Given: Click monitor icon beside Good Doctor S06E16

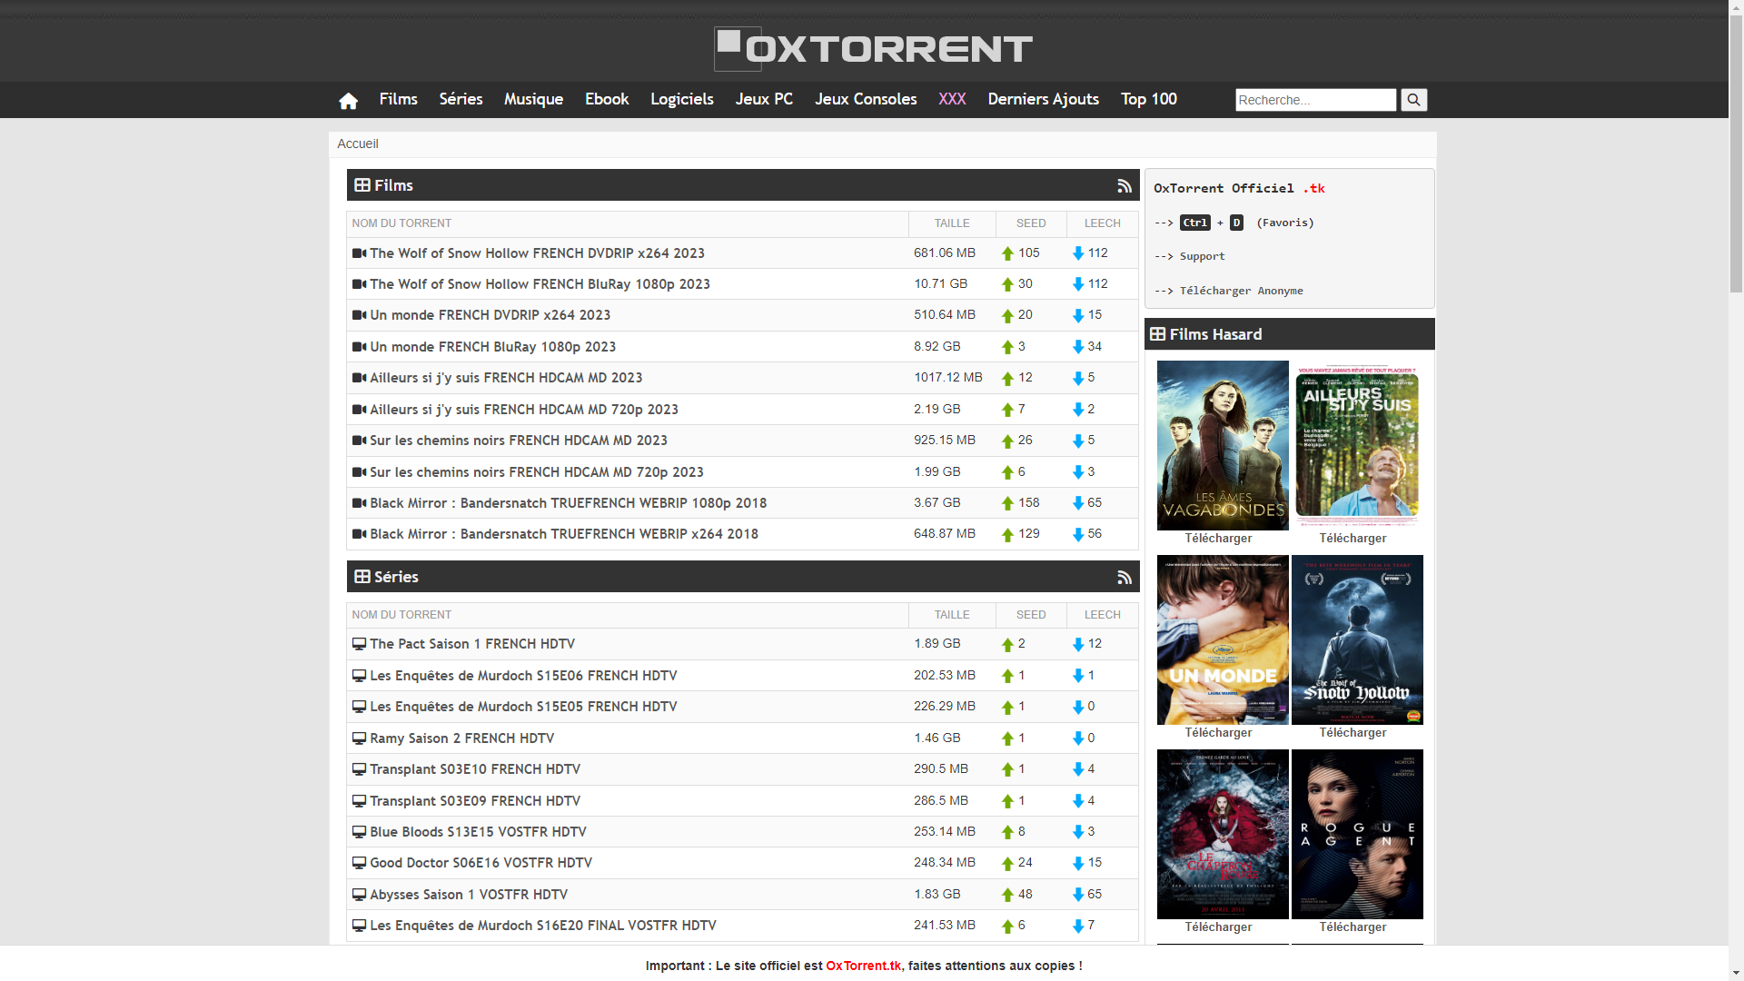Looking at the screenshot, I should (359, 863).
